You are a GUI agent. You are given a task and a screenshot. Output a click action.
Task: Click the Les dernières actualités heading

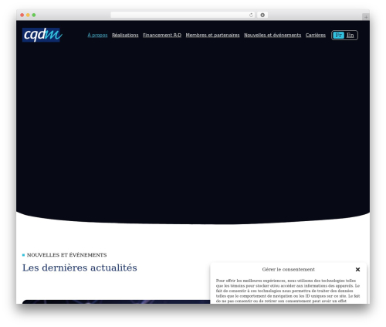[80, 267]
